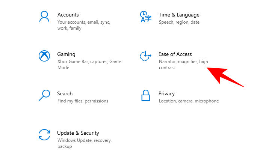The height and width of the screenshot is (155, 263).
Task: Click the Accounts person icon
Action: tap(44, 17)
